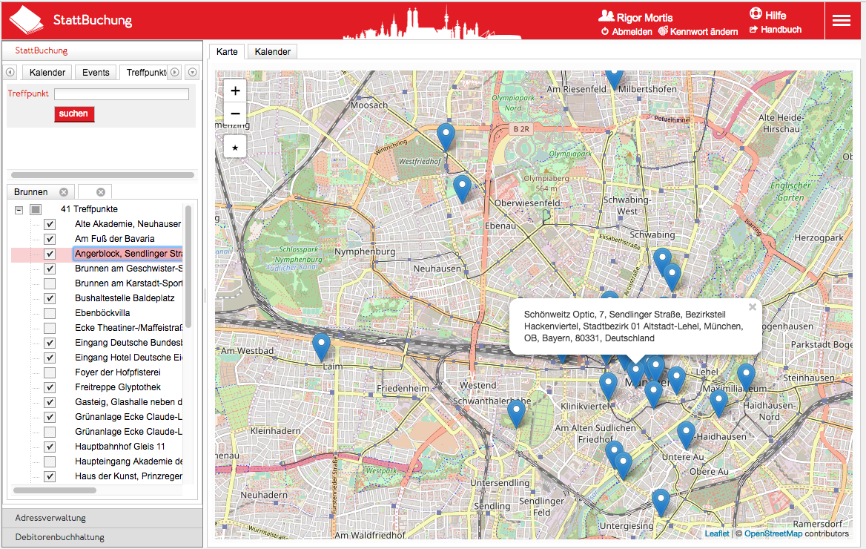866x549 pixels.
Task: Expand the Adressverwaltung panel
Action: [x=102, y=518]
